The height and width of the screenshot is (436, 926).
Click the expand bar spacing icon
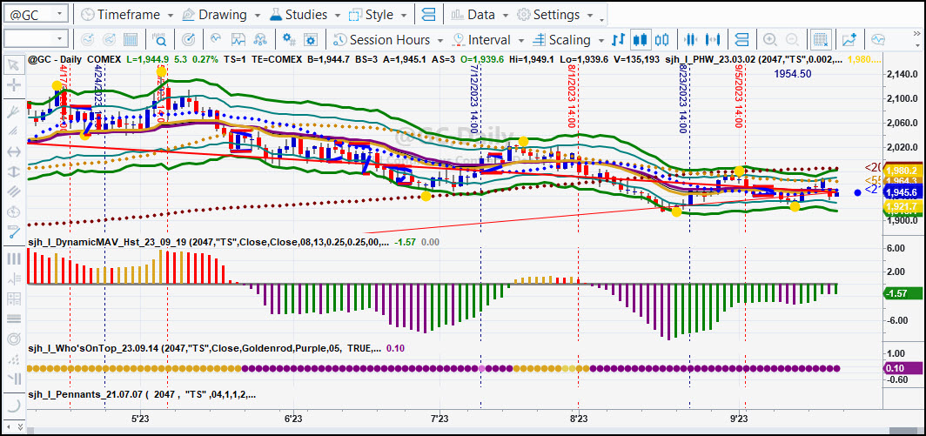click(x=712, y=40)
